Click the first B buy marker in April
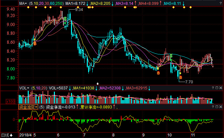The image size is (224, 138). (x=35, y=43)
